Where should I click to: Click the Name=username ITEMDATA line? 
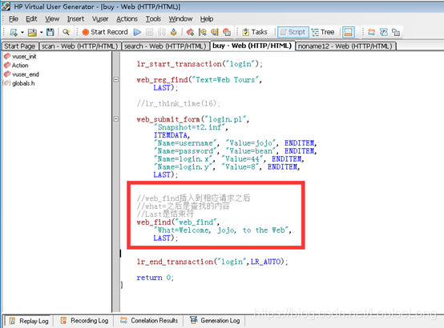[235, 143]
